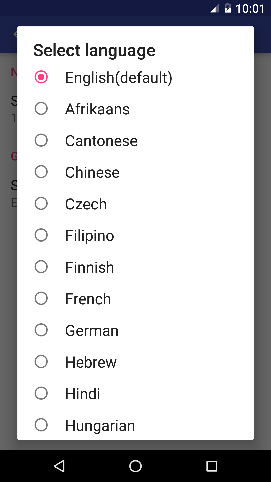
Task: Select the Hebrew radio button
Action: (41, 361)
